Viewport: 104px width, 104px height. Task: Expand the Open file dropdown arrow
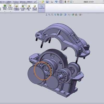45,2
